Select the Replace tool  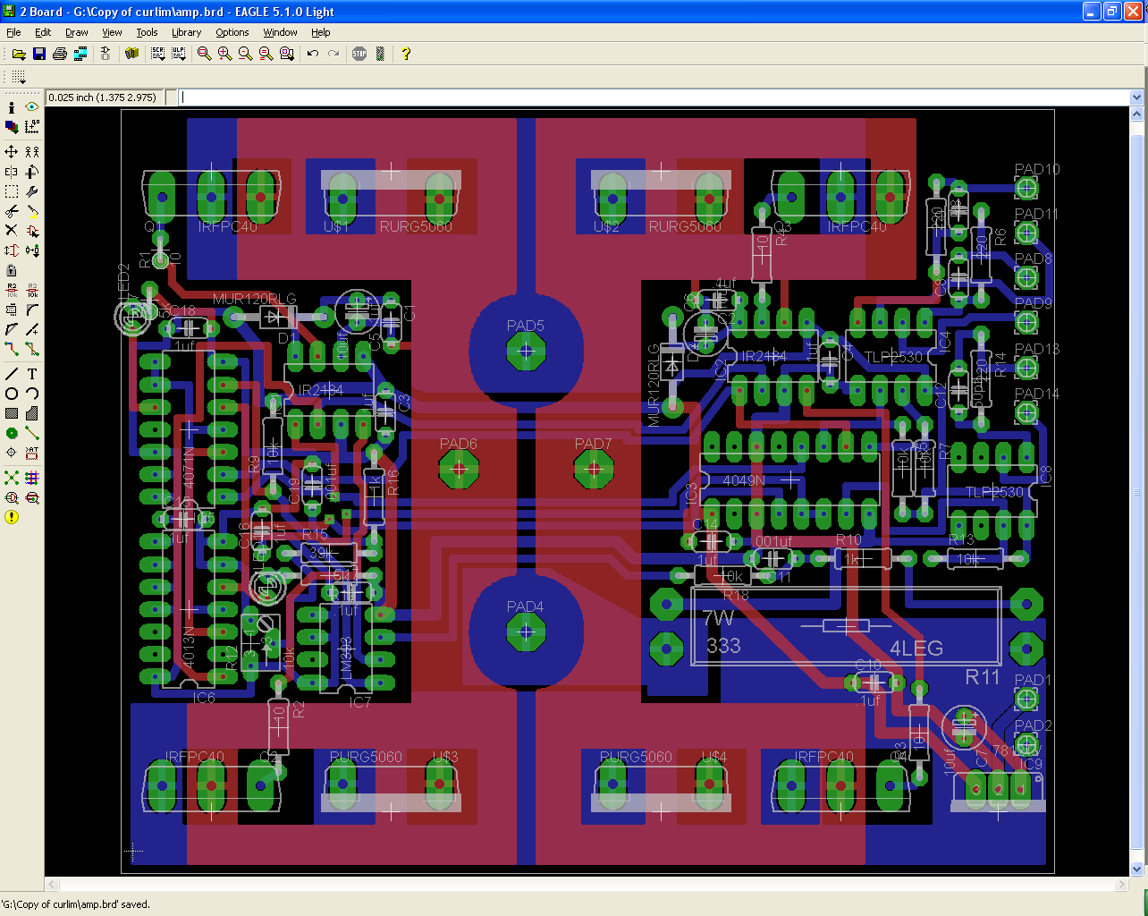[32, 251]
